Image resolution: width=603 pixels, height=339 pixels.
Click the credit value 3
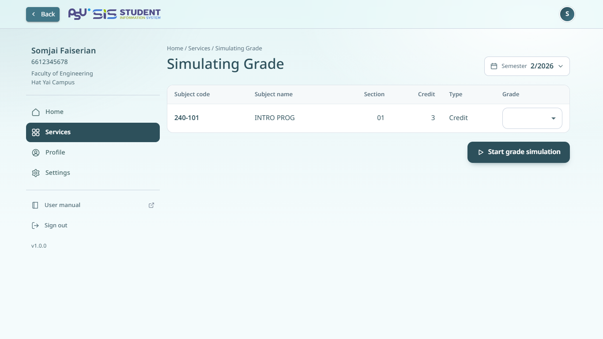(x=433, y=118)
